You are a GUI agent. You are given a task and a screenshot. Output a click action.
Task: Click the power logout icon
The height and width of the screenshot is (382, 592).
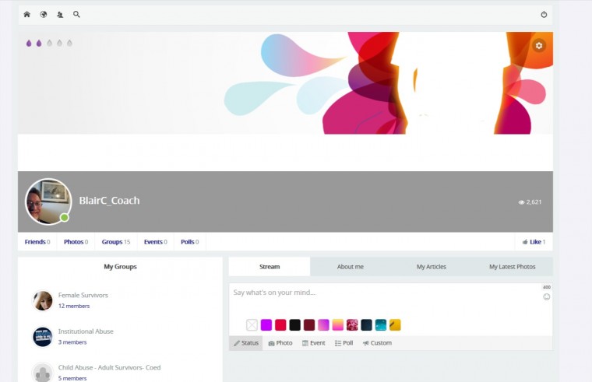tap(544, 14)
